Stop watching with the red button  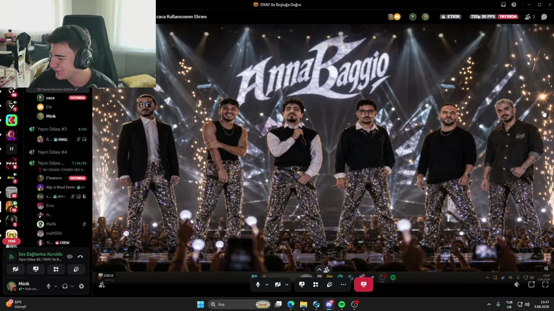click(364, 284)
